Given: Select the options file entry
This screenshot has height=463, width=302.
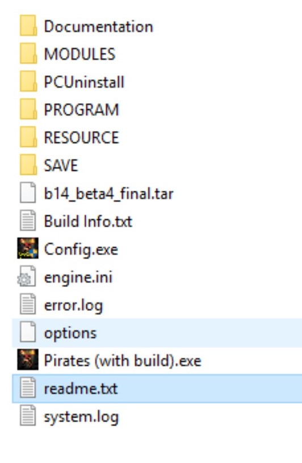Looking at the screenshot, I should point(157,333).
